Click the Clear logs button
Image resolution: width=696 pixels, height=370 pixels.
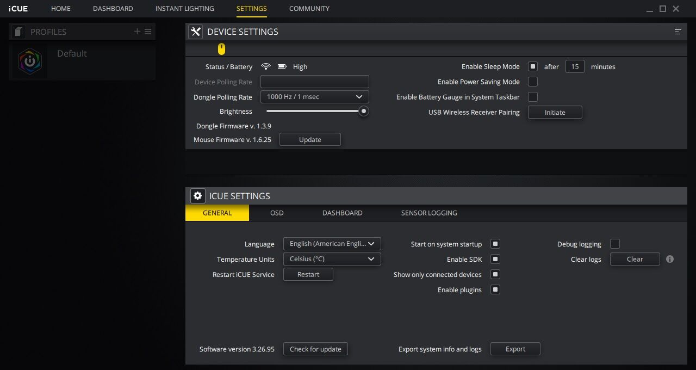635,259
